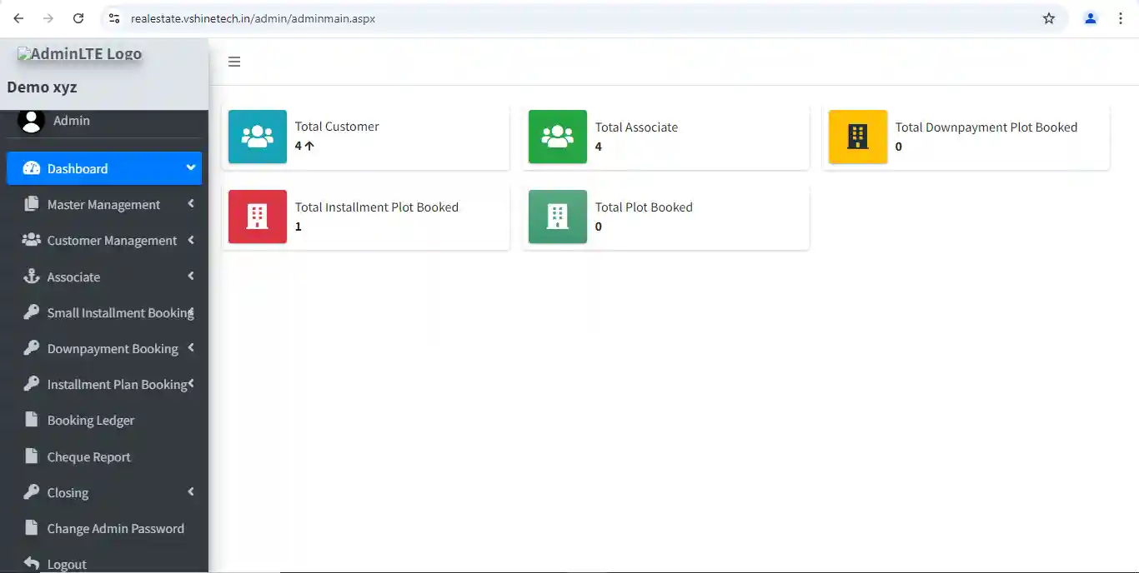Image resolution: width=1139 pixels, height=573 pixels.
Task: Click the Change Admin Password link
Action: coord(115,529)
